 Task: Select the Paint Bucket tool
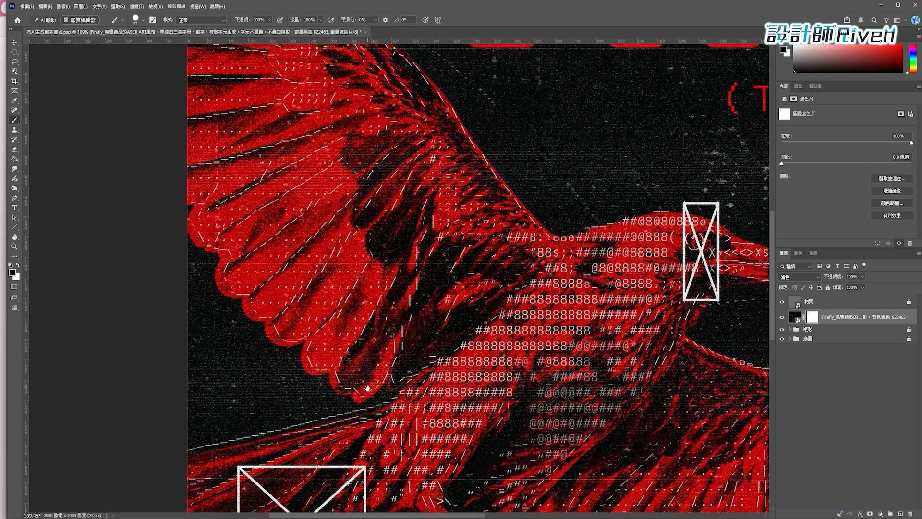tap(14, 159)
